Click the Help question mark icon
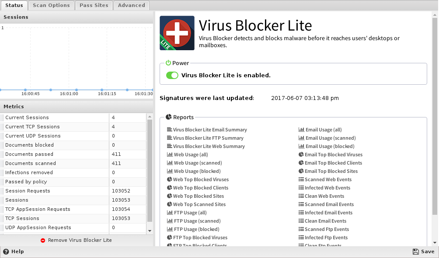The width and height of the screenshot is (439, 258). [x=6, y=252]
